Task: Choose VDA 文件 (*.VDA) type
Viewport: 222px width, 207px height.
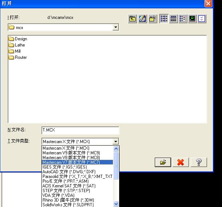Action: click(x=77, y=195)
